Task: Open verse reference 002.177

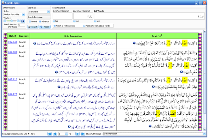Action: 13,94
